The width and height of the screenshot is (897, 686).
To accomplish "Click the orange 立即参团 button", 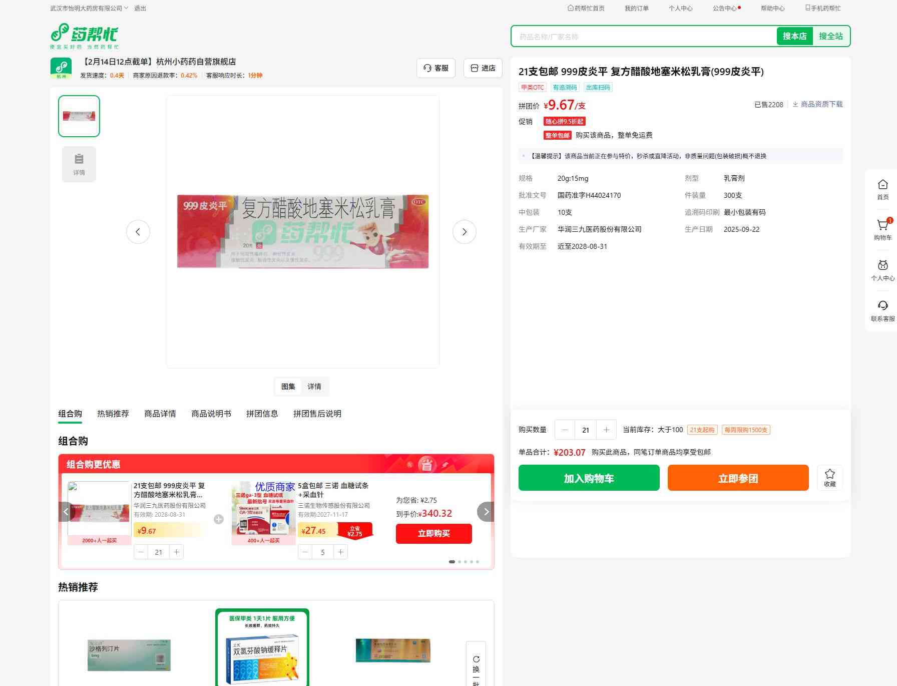I will [738, 478].
